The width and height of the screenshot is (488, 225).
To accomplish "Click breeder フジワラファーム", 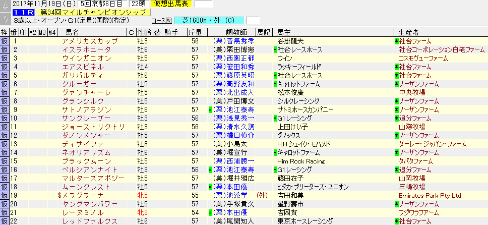I will pos(419,212).
